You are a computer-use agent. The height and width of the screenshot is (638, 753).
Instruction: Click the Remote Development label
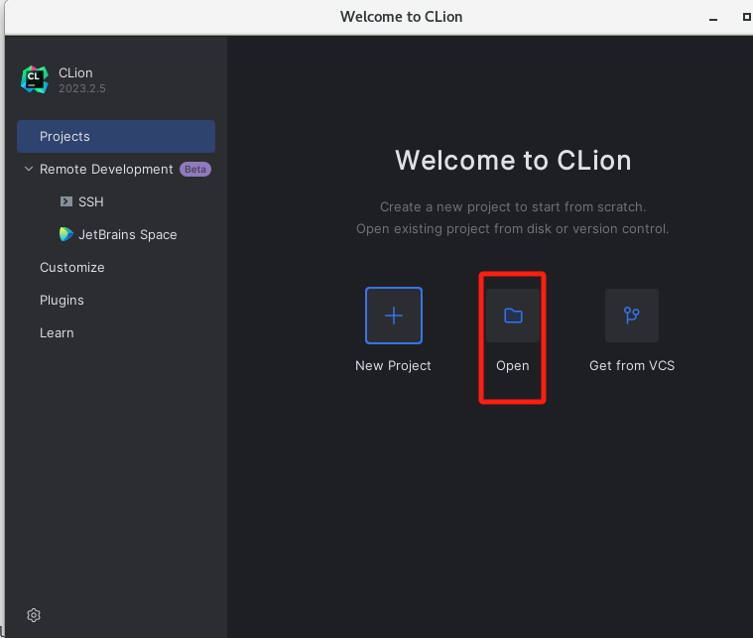pyautogui.click(x=106, y=169)
